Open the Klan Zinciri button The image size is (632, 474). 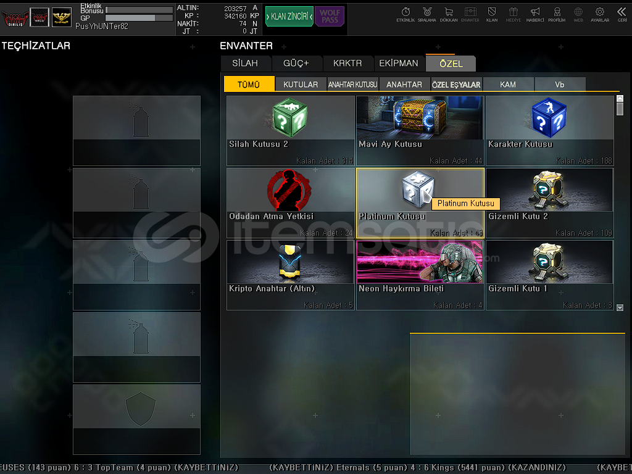pyautogui.click(x=289, y=16)
